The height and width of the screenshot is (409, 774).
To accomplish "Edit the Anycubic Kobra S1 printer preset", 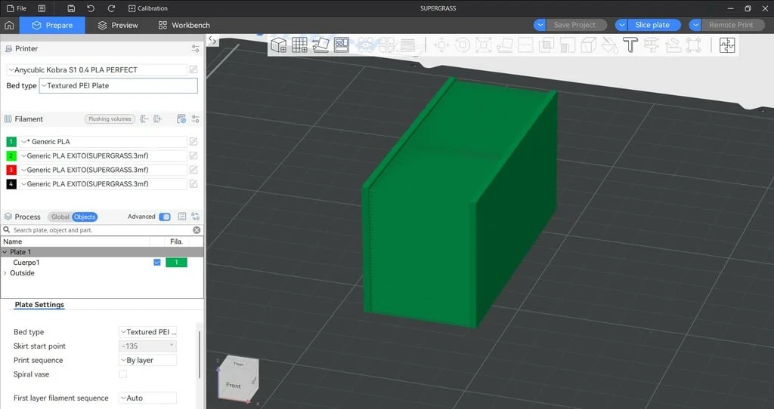I will (194, 69).
